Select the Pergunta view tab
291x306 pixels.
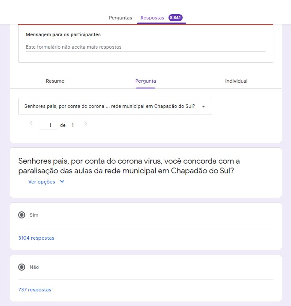(x=145, y=81)
